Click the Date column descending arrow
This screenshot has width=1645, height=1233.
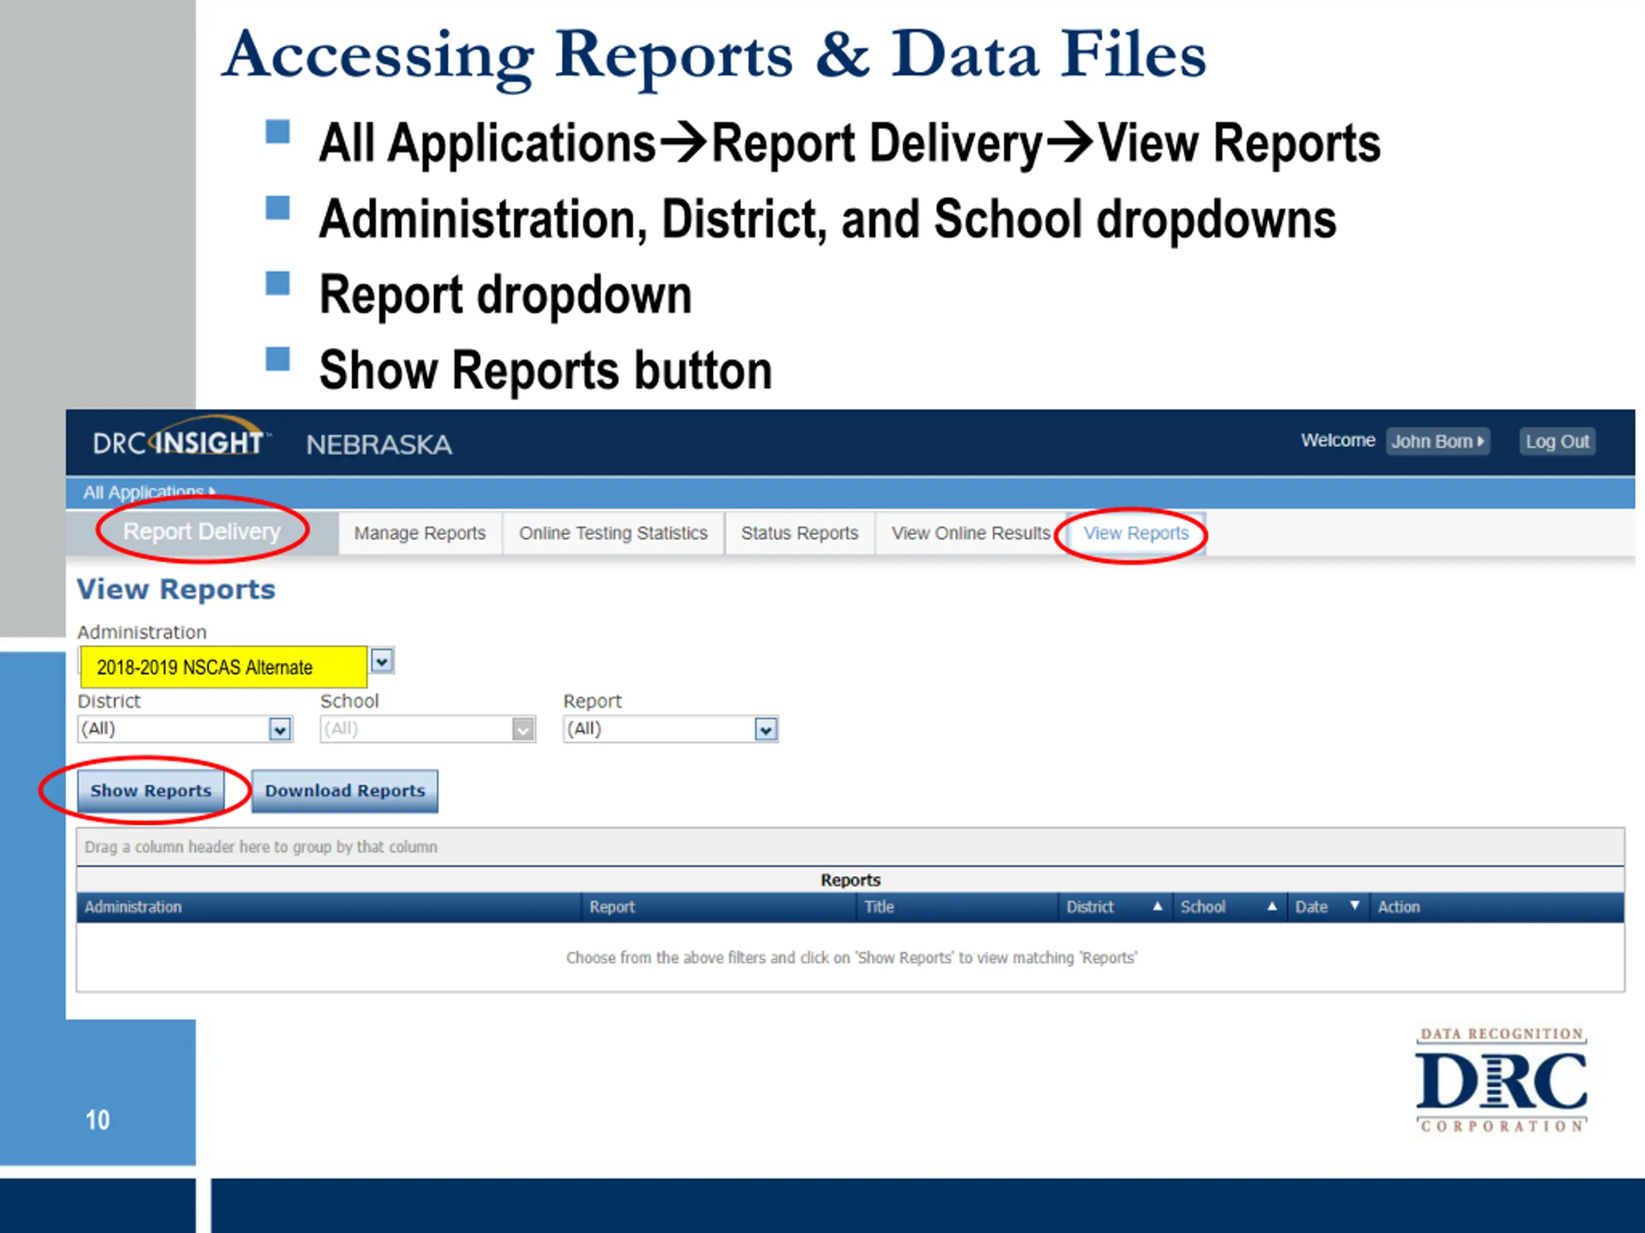click(x=1355, y=905)
